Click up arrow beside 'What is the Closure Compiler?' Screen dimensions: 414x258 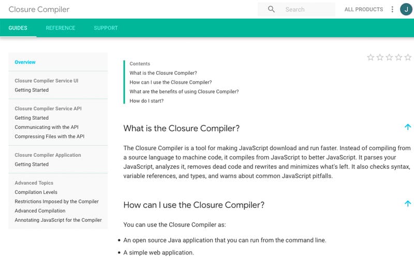pos(408,127)
